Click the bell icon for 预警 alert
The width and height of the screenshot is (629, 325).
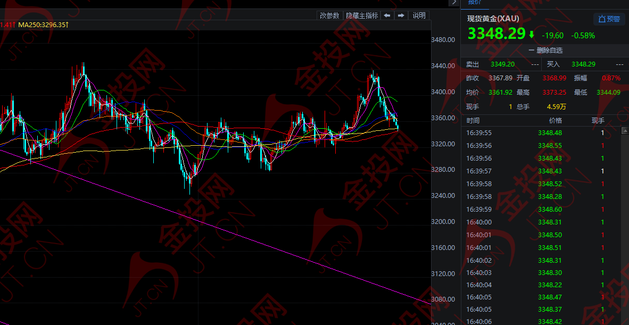pyautogui.click(x=601, y=19)
